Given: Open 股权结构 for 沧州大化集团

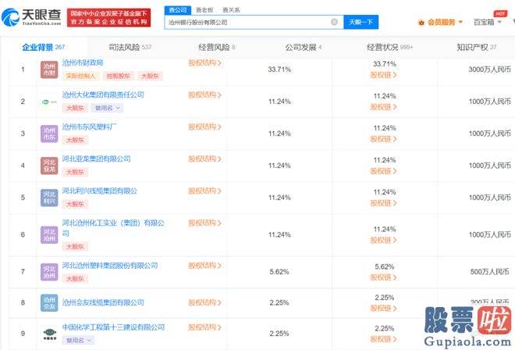Looking at the screenshot, I should point(204,95).
